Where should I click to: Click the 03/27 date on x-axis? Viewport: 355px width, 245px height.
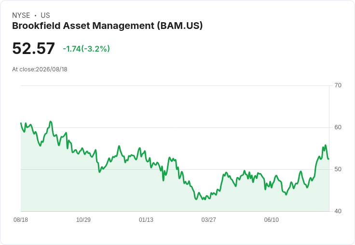[x=208, y=219]
